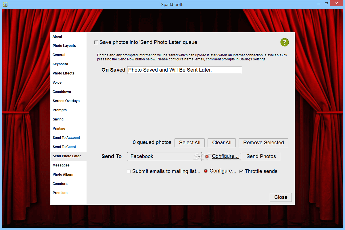Open the Configure link next to Send To

(x=225, y=156)
